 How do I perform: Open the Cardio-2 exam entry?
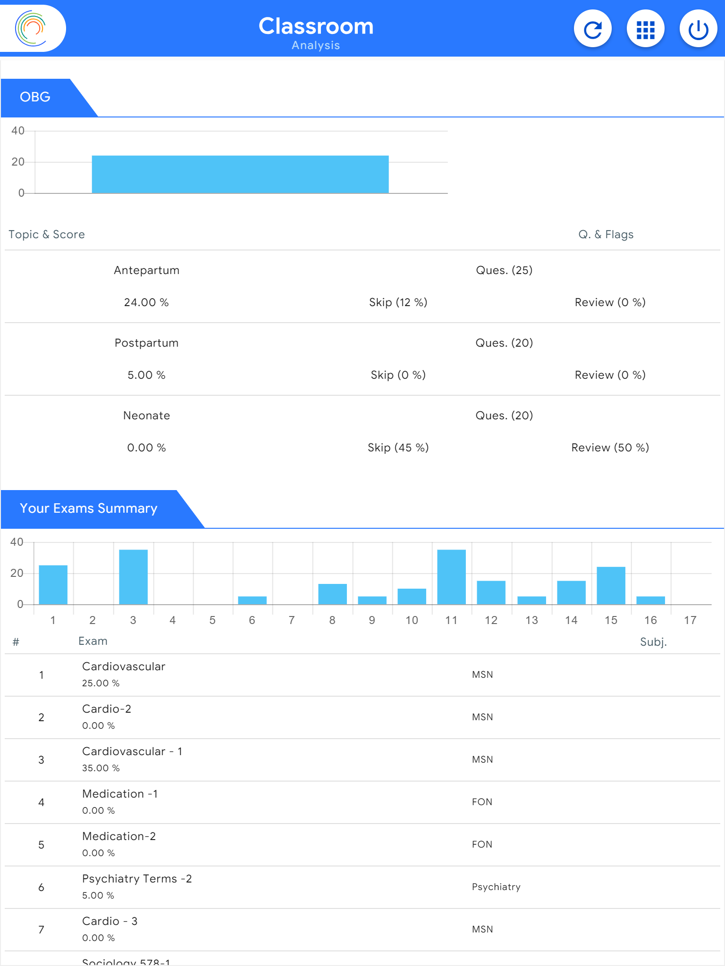pyautogui.click(x=107, y=709)
